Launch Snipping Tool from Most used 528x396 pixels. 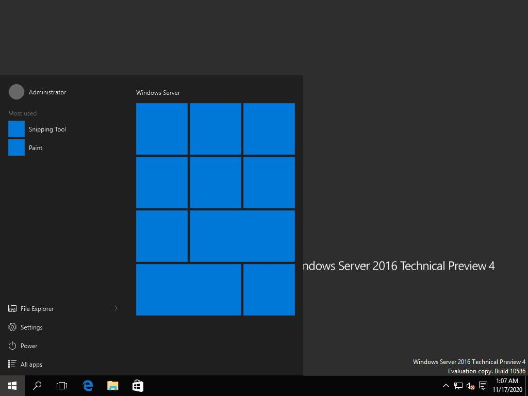click(47, 129)
